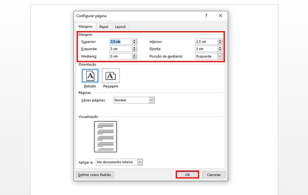
Task: Click the Superior margin input field
Action: point(121,42)
